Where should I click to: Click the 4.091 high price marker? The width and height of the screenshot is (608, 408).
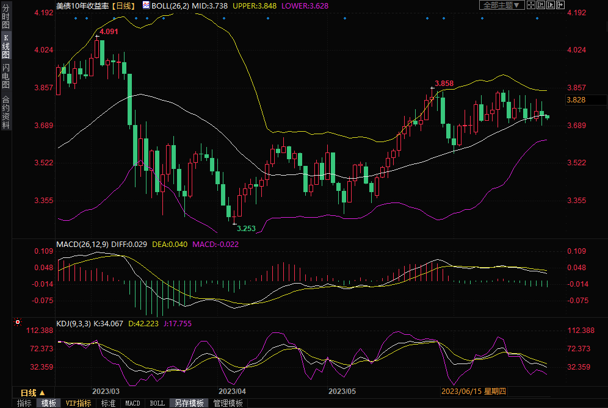[x=108, y=31]
